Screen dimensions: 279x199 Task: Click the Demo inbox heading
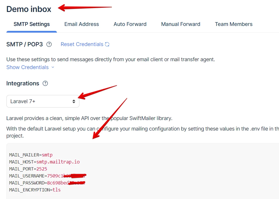(28, 9)
